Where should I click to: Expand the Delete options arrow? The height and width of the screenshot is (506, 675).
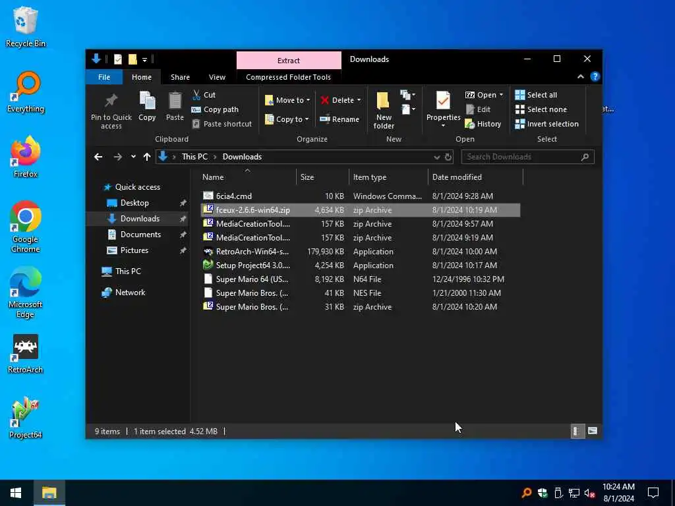tap(359, 100)
